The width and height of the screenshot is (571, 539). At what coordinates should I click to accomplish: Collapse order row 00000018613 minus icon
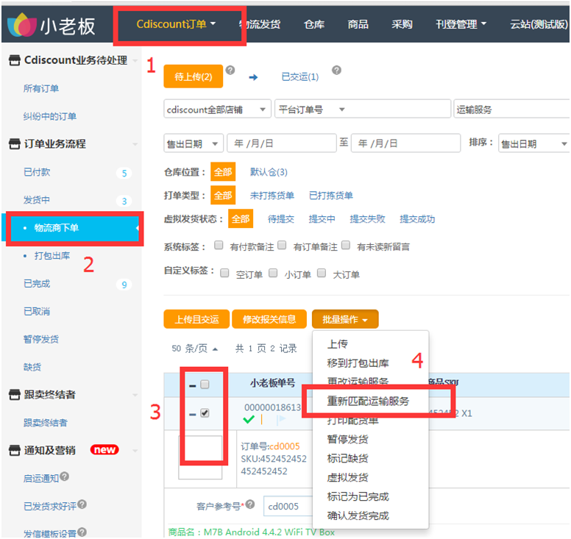(193, 414)
